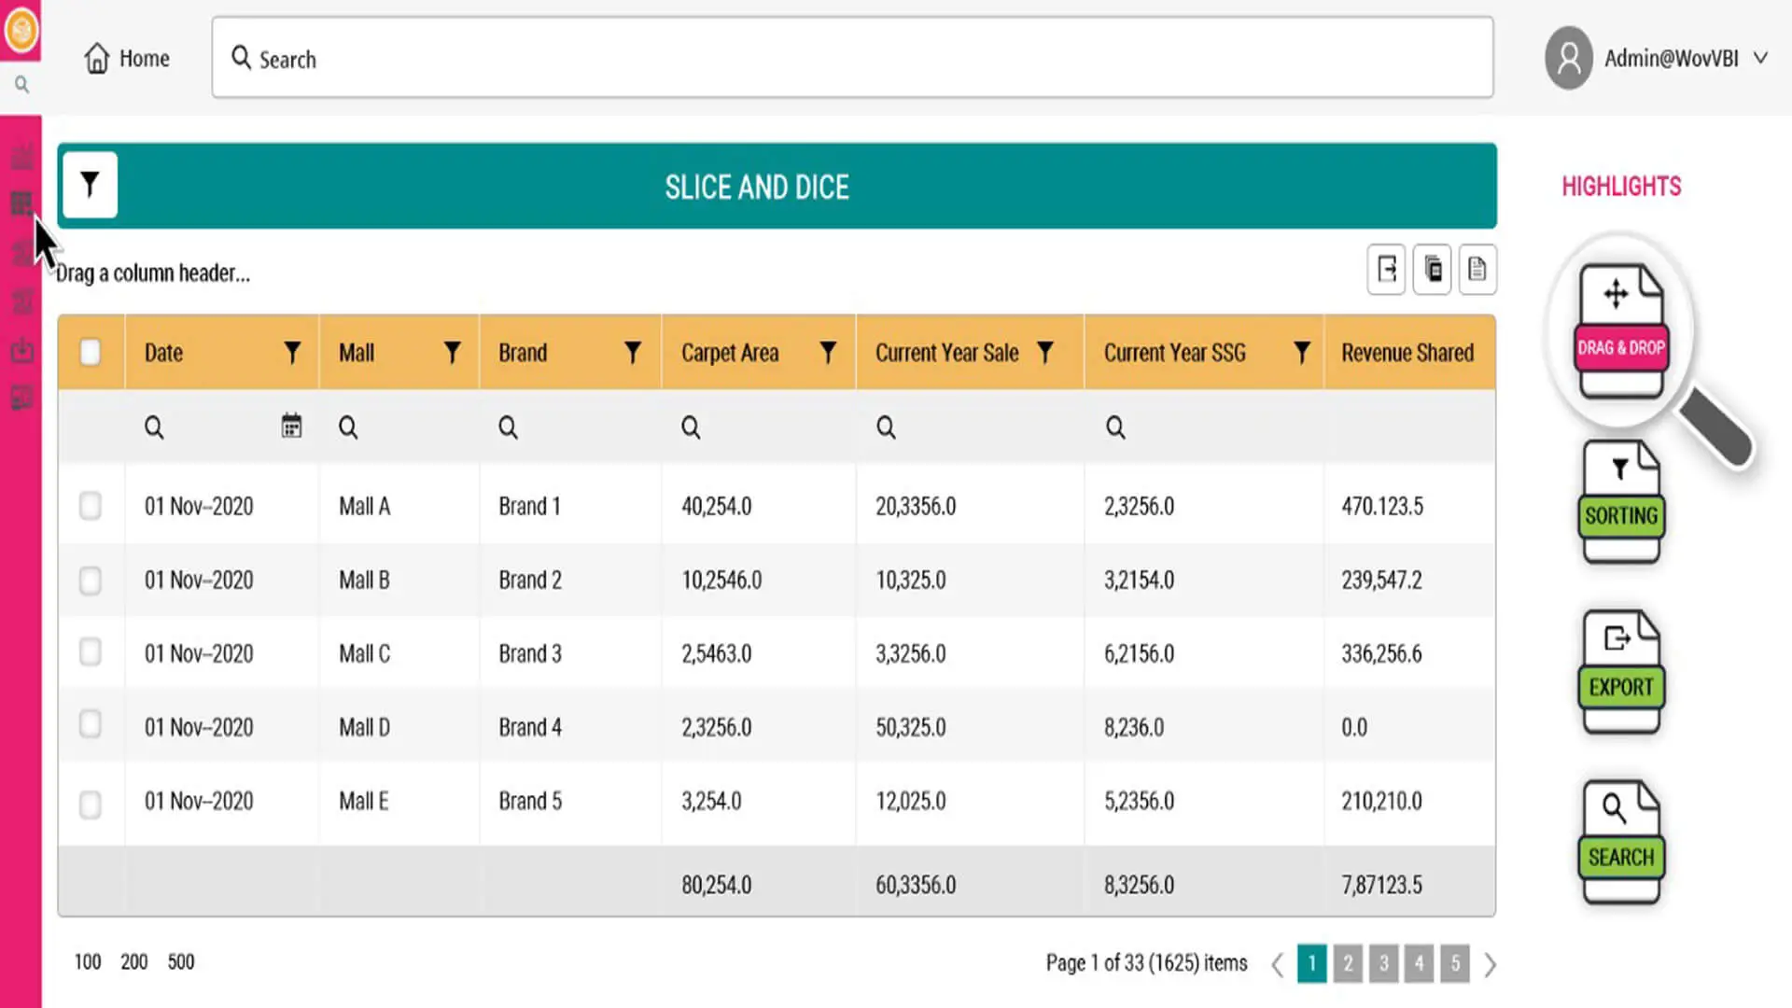Image resolution: width=1792 pixels, height=1008 pixels.
Task: Click the 'Drag a column header...' grouping area
Action: [x=153, y=273]
